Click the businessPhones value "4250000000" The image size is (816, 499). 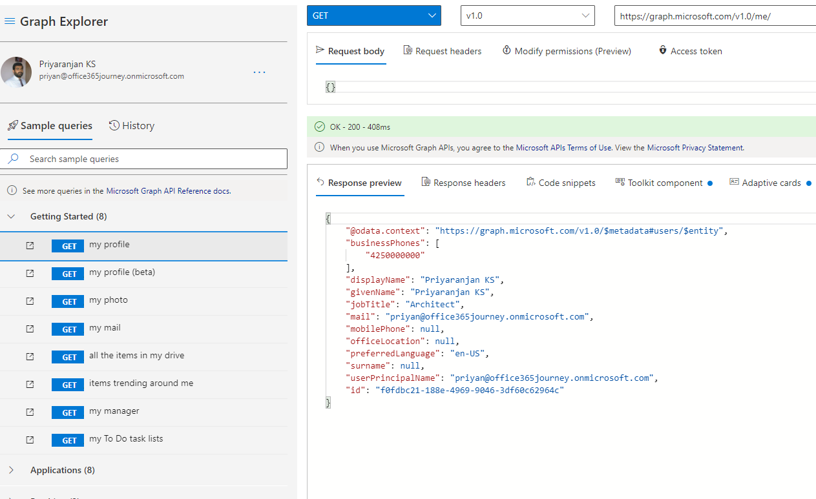coord(395,256)
